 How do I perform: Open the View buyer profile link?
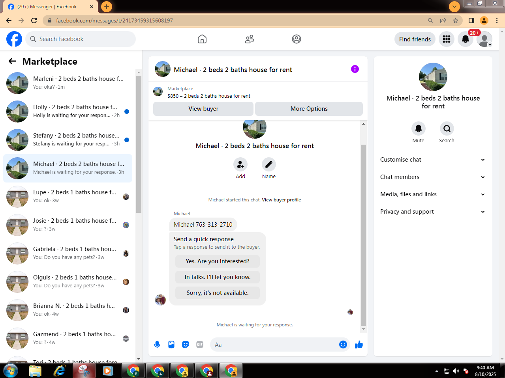(282, 200)
